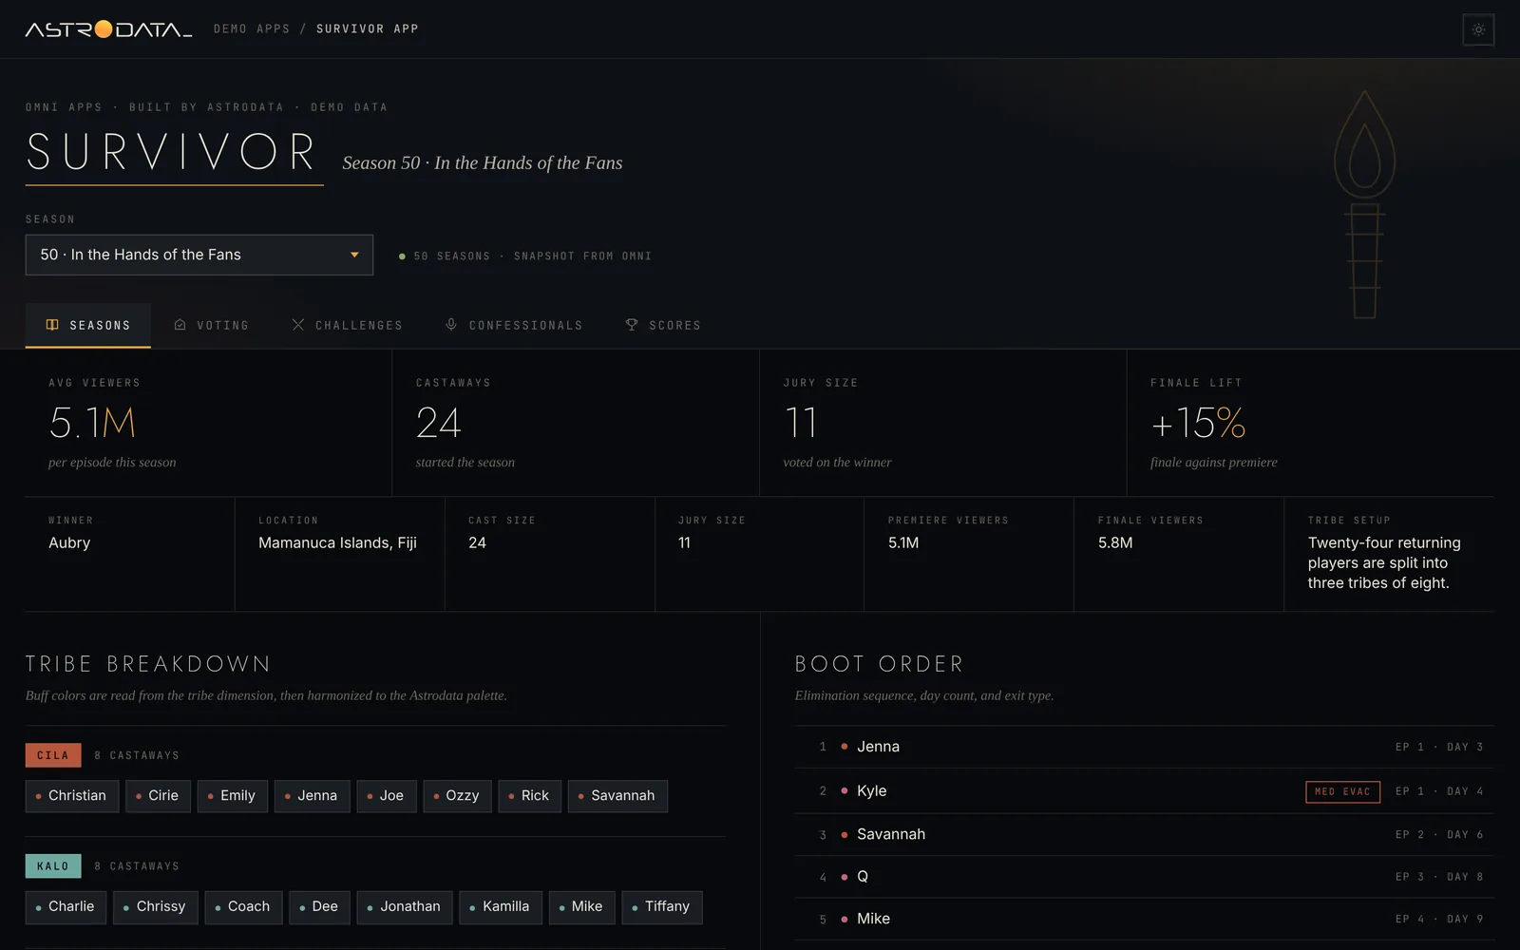The height and width of the screenshot is (950, 1520).
Task: Click the Christian castaway chip
Action: coord(72,796)
